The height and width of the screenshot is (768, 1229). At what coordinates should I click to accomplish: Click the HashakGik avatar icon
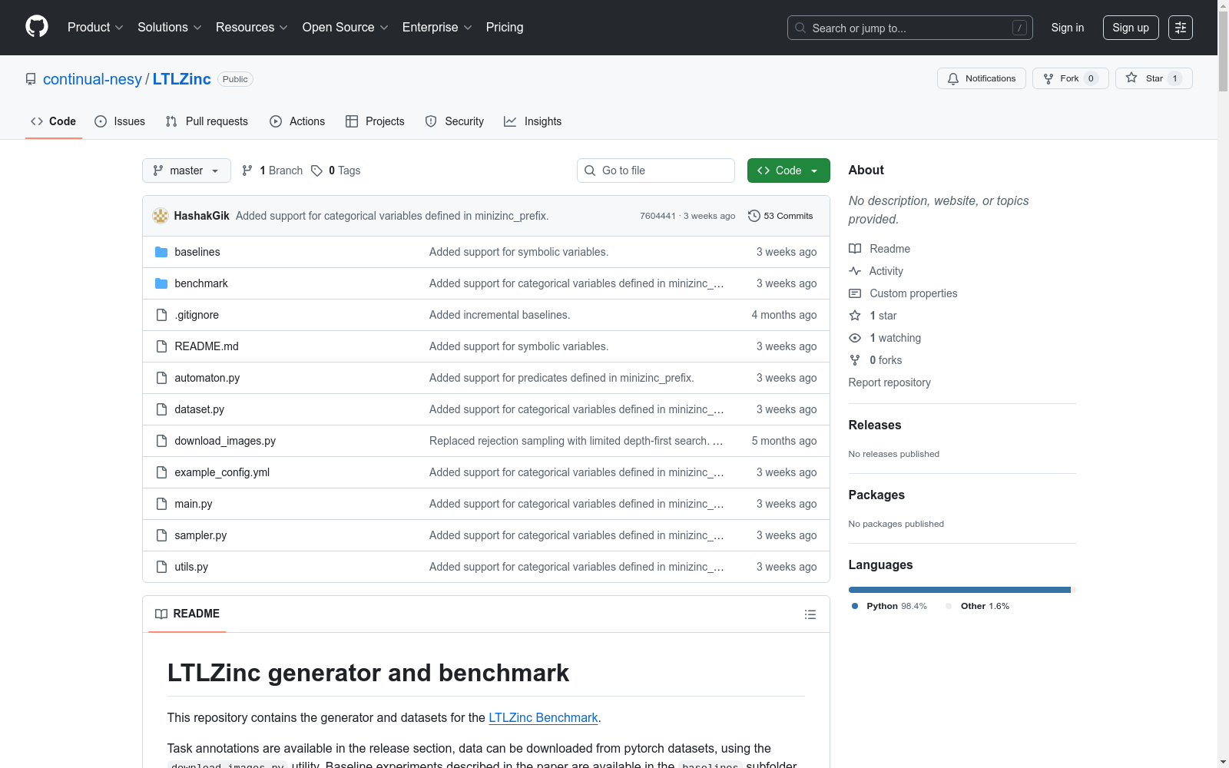(x=161, y=216)
